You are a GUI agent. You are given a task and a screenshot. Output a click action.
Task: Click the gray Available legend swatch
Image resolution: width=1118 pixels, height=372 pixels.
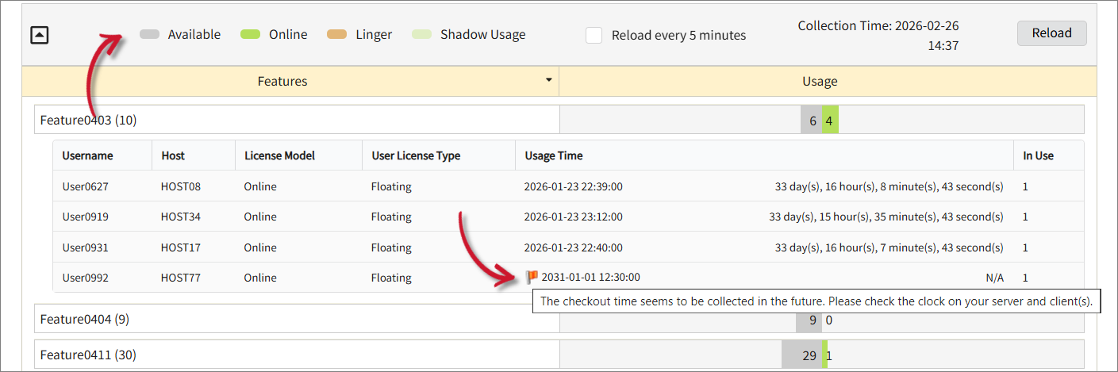149,35
